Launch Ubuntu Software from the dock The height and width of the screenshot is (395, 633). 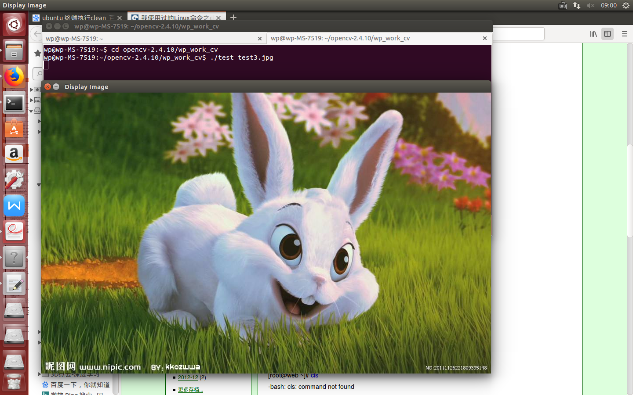(14, 129)
